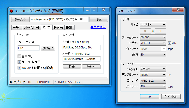Toggle WASAPIを使用する(推奨) checkbox
The height and width of the screenshot is (108, 189).
pos(19,68)
